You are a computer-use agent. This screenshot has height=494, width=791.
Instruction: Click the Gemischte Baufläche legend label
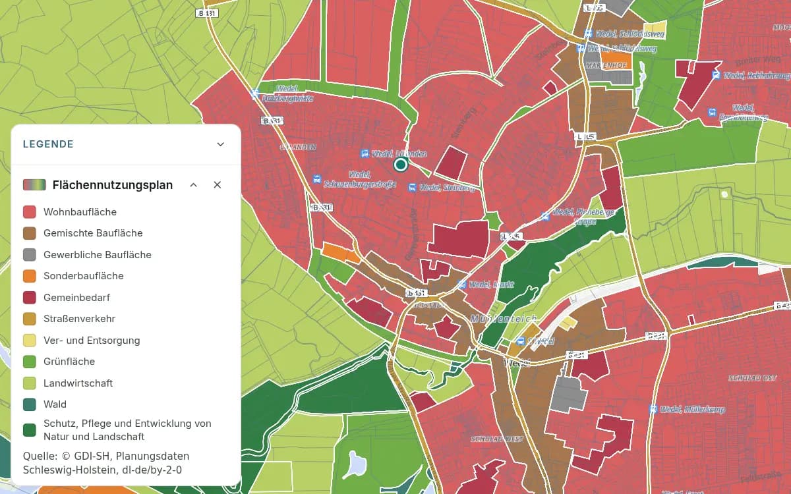click(93, 233)
